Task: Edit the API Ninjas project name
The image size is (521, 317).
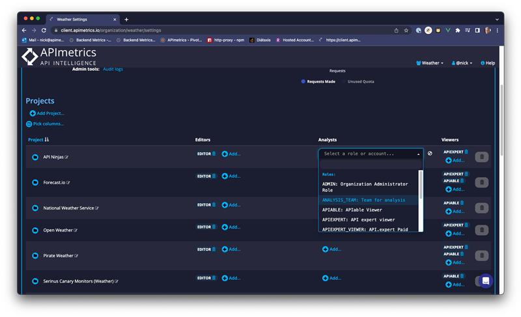Action: [x=66, y=157]
